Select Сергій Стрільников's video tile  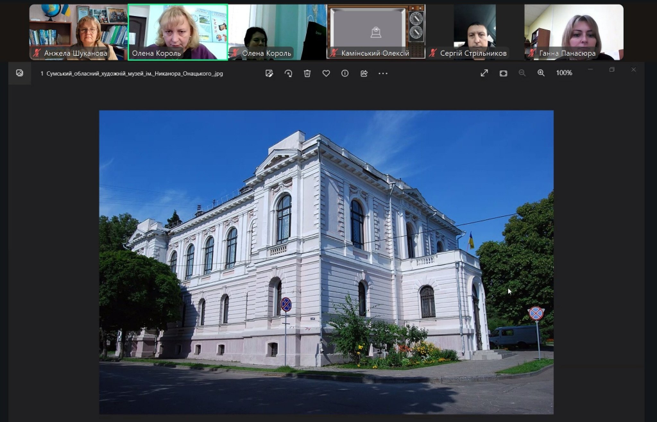(475, 32)
